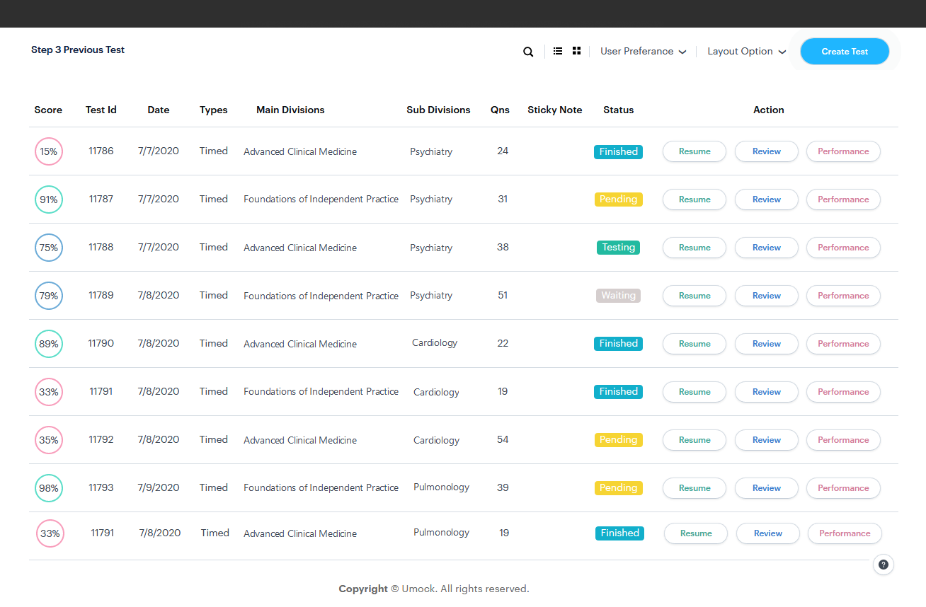Click the 91% score circle
The image size is (926, 607).
click(49, 200)
